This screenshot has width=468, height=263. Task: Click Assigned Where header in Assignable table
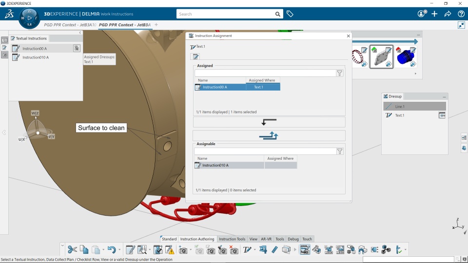280,158
